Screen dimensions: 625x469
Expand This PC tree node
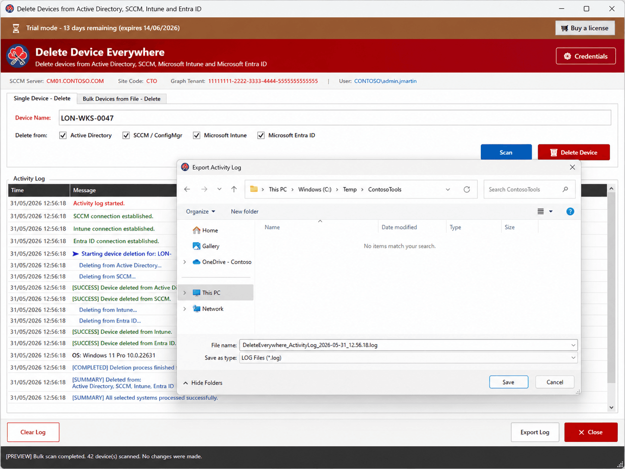pyautogui.click(x=185, y=293)
